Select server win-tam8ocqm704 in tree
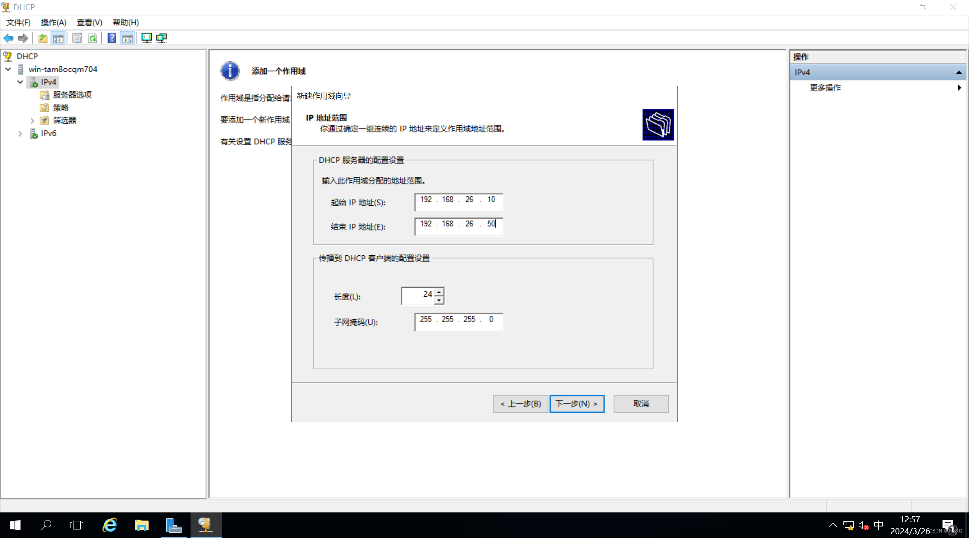 (63, 69)
